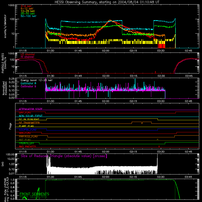Click the Mon. Rate LIVETIME axis label
The width and height of the screenshot is (202, 202).
7,189
